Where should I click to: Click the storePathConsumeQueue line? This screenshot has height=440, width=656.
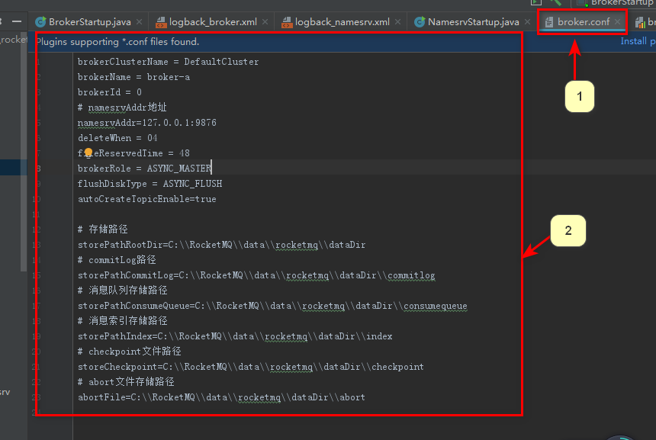click(272, 306)
